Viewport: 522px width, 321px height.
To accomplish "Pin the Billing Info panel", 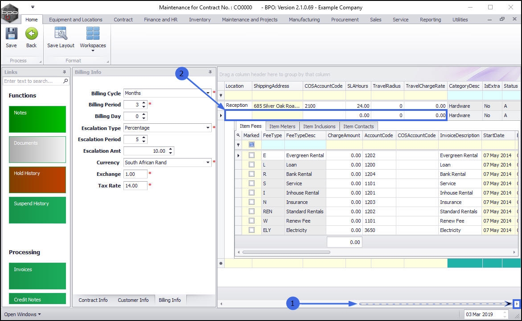I will click(x=210, y=72).
